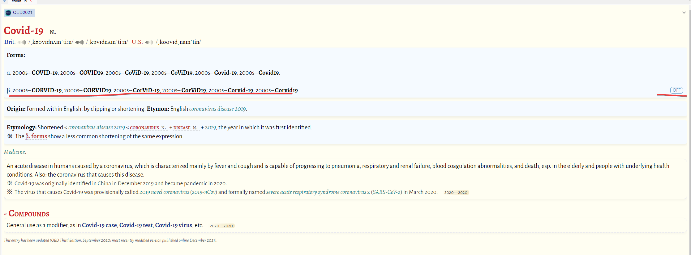Open a new tab with plus icon
Image resolution: width=691 pixels, height=255 pixels.
coord(4,1)
